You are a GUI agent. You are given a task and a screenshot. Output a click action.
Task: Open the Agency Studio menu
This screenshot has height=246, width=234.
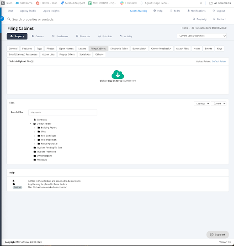pyautogui.click(x=28, y=11)
